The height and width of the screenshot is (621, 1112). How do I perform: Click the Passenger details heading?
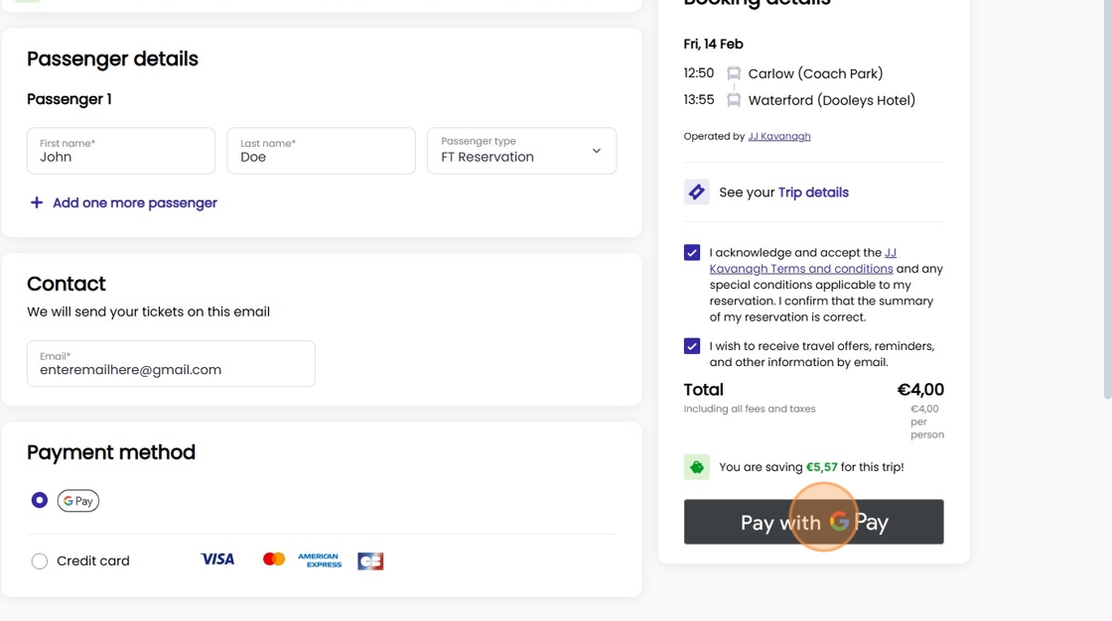tap(113, 59)
